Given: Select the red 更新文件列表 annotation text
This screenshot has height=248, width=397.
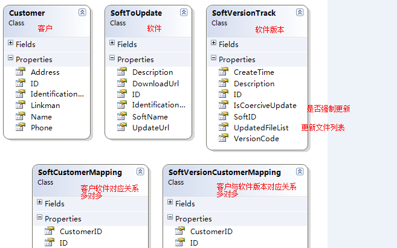Looking at the screenshot, I should point(323,127).
